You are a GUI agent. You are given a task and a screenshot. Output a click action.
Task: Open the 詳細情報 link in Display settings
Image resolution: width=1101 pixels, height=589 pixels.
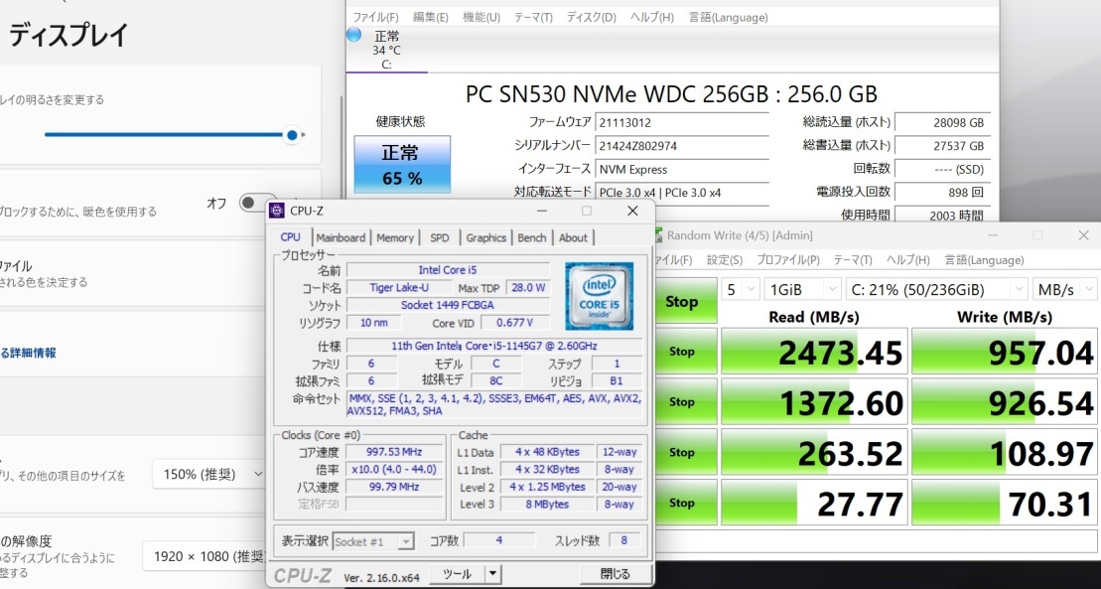[28, 353]
